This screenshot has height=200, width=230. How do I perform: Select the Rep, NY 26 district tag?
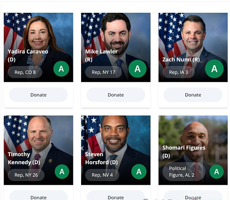[26, 175]
